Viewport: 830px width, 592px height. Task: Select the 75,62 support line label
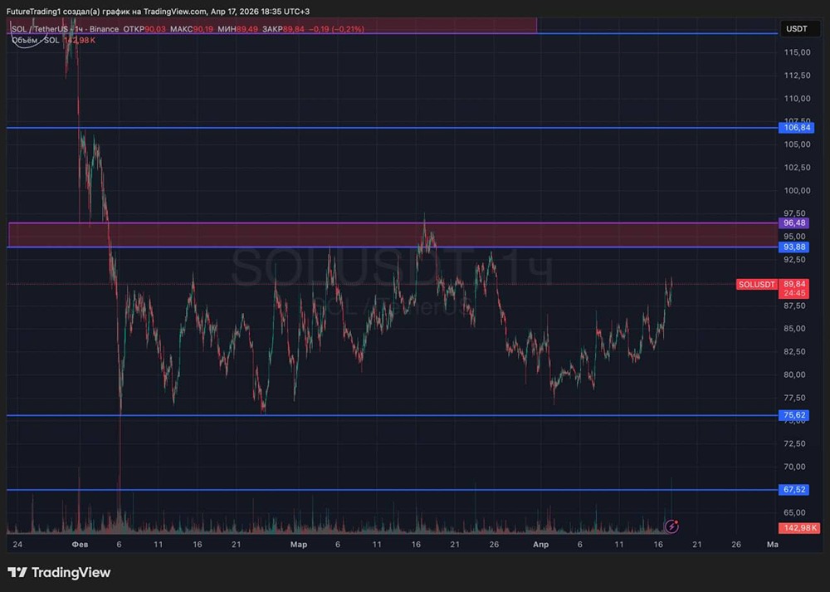pos(796,415)
